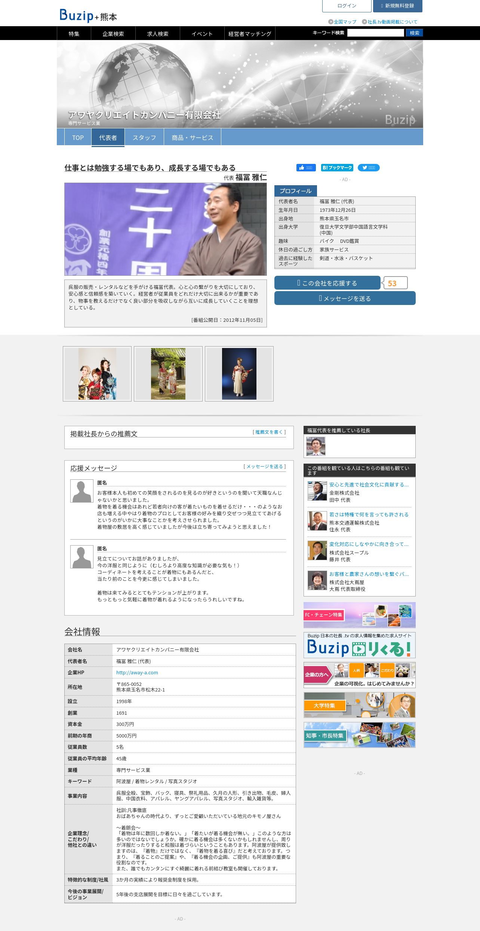Open 社長.tv動画掲載について link
The width and height of the screenshot is (480, 931).
pyautogui.click(x=390, y=22)
